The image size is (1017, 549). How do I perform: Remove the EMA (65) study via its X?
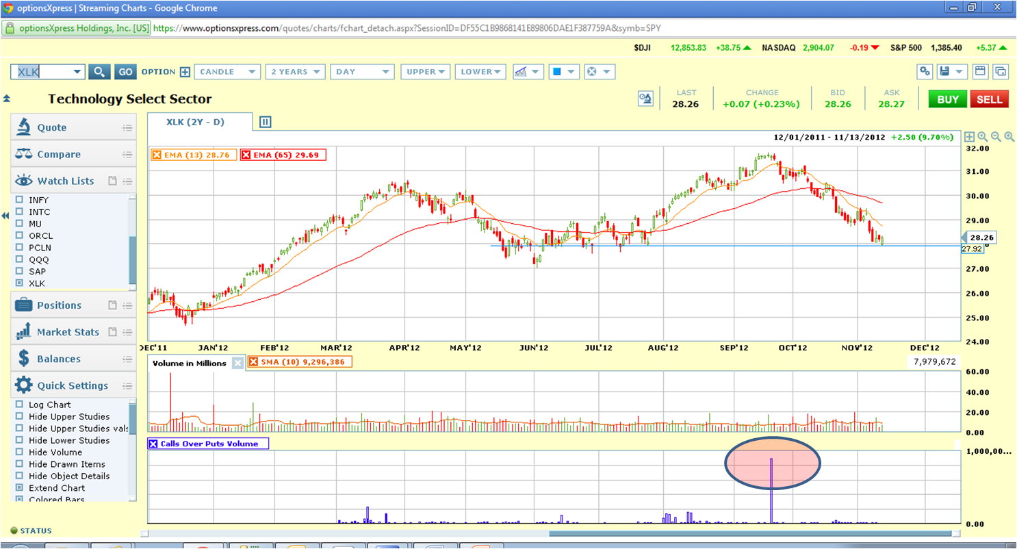pyautogui.click(x=246, y=155)
